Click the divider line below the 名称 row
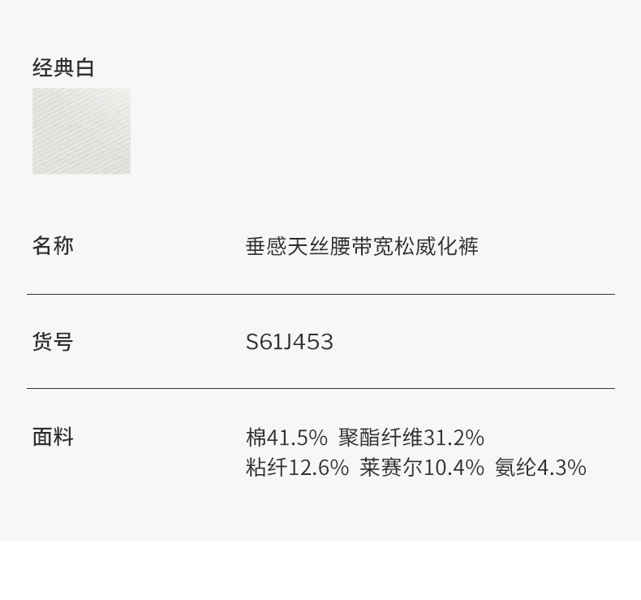The width and height of the screenshot is (641, 600). (320, 294)
